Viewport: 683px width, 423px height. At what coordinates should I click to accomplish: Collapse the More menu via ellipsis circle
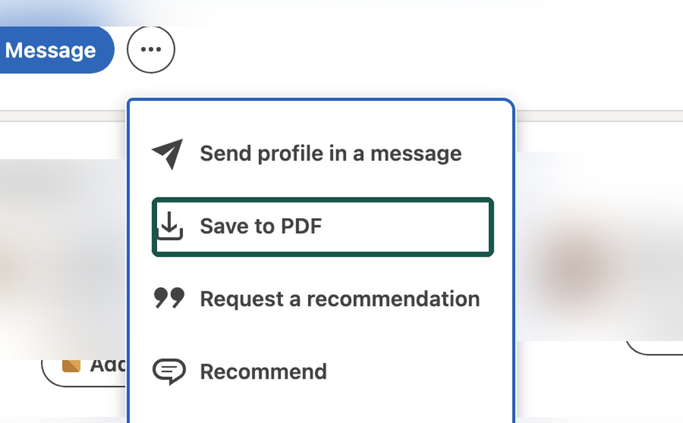coord(151,50)
